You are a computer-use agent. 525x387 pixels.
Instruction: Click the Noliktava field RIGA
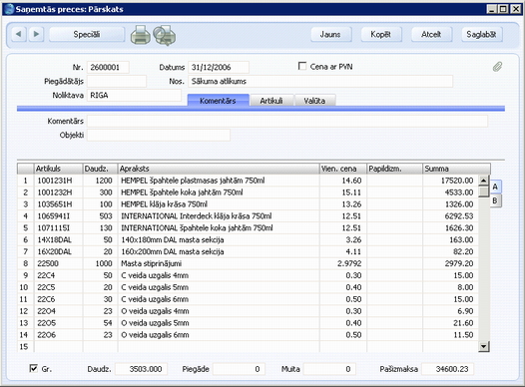pyautogui.click(x=135, y=96)
